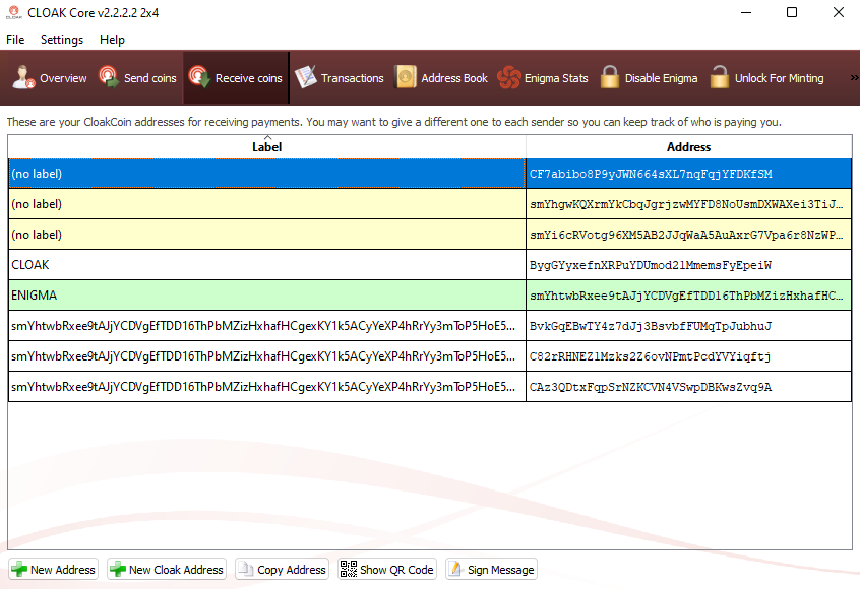Click the Copy Address pages icon
860x589 pixels.
pos(246,569)
